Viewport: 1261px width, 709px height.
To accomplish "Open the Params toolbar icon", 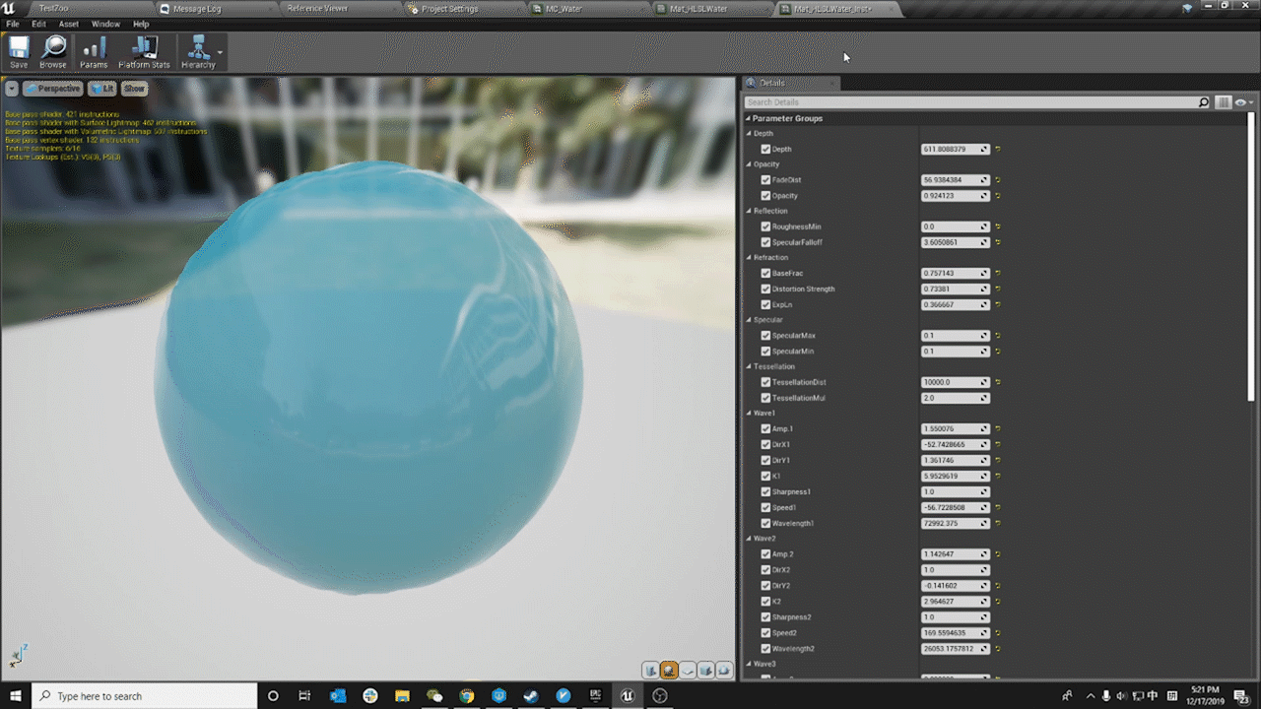I will (x=94, y=52).
